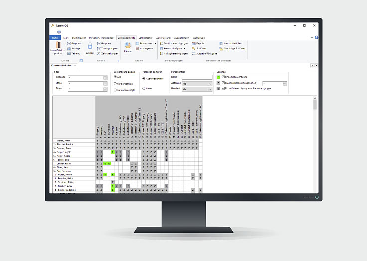Screen dimensions: 367x261
Task: Open the document tab list dropdown
Action: pos(312,65)
